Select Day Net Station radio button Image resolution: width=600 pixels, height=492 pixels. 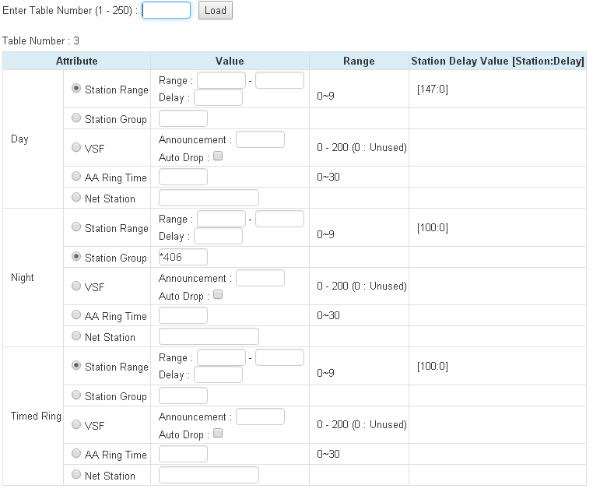(x=76, y=198)
